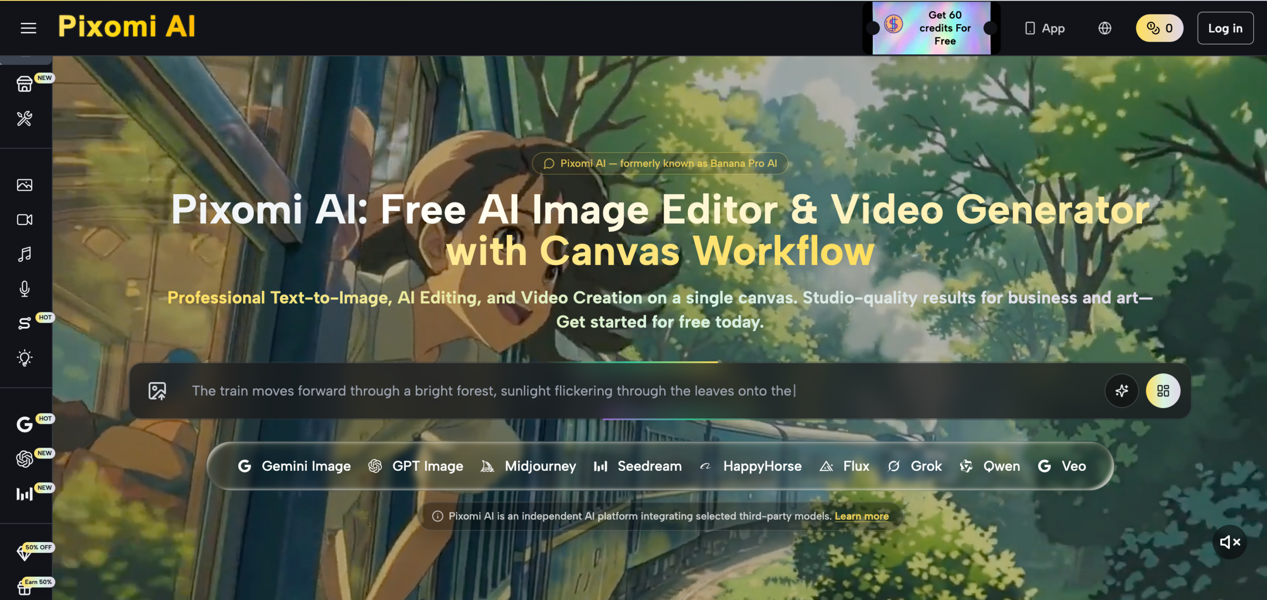Claim Get 60 credits For Free coupon

tap(931, 28)
